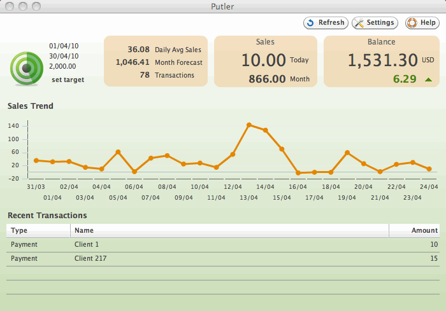This screenshot has height=311, width=446.
Task: Click the 19/04 data point on chart
Action: click(347, 153)
